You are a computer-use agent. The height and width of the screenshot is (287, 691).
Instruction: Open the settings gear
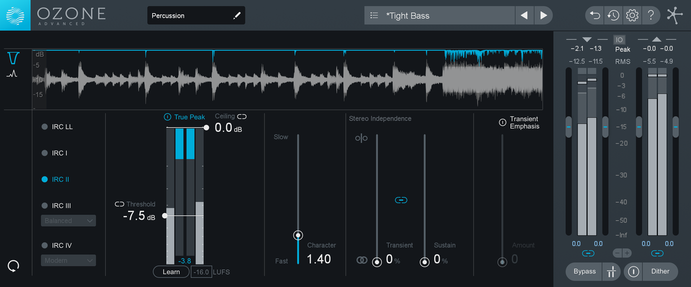[x=632, y=15]
